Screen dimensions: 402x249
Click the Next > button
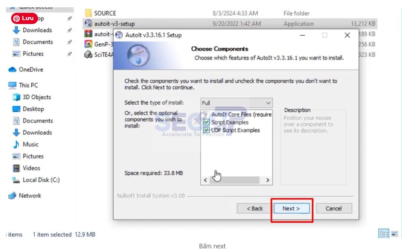[x=291, y=209]
